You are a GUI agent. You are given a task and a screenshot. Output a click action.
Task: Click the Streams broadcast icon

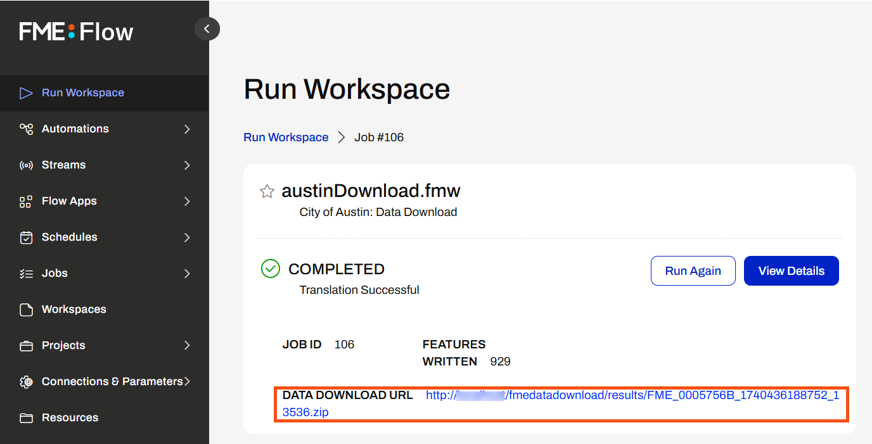click(x=26, y=165)
